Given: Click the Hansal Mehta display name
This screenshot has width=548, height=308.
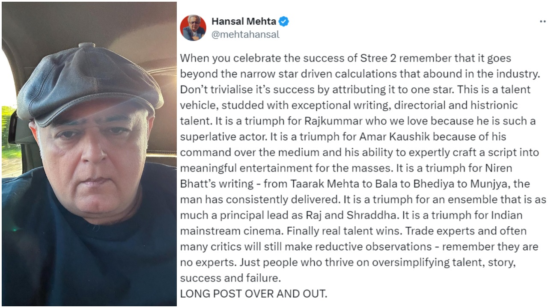Looking at the screenshot, I should pyautogui.click(x=243, y=21).
